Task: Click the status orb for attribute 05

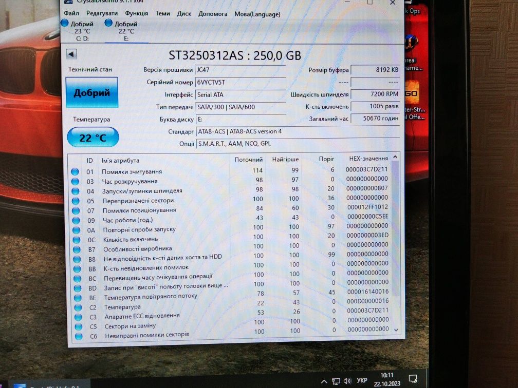Action: point(76,201)
